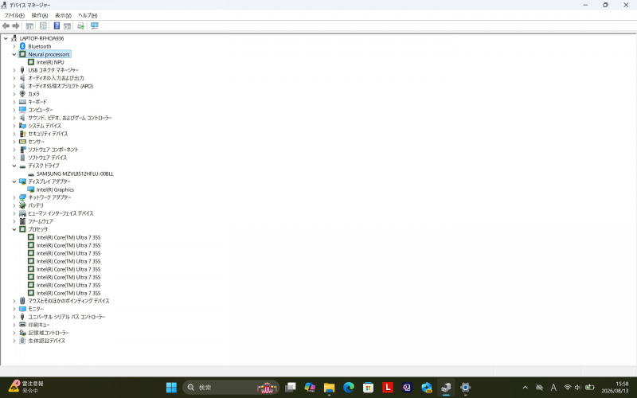
Task: Open the 操作(A) menu
Action: [x=39, y=15]
